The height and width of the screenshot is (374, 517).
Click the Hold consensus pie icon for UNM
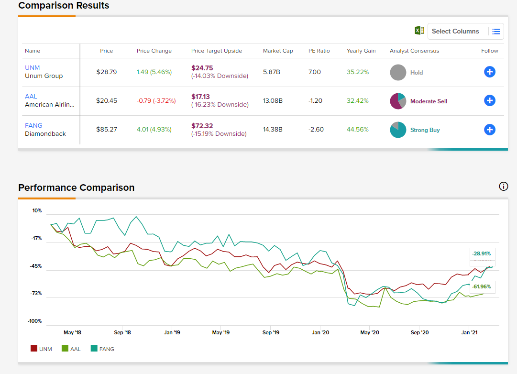(398, 72)
